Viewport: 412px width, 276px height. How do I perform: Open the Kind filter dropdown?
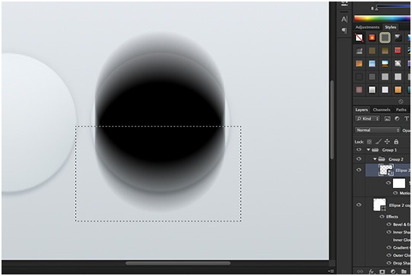click(367, 118)
